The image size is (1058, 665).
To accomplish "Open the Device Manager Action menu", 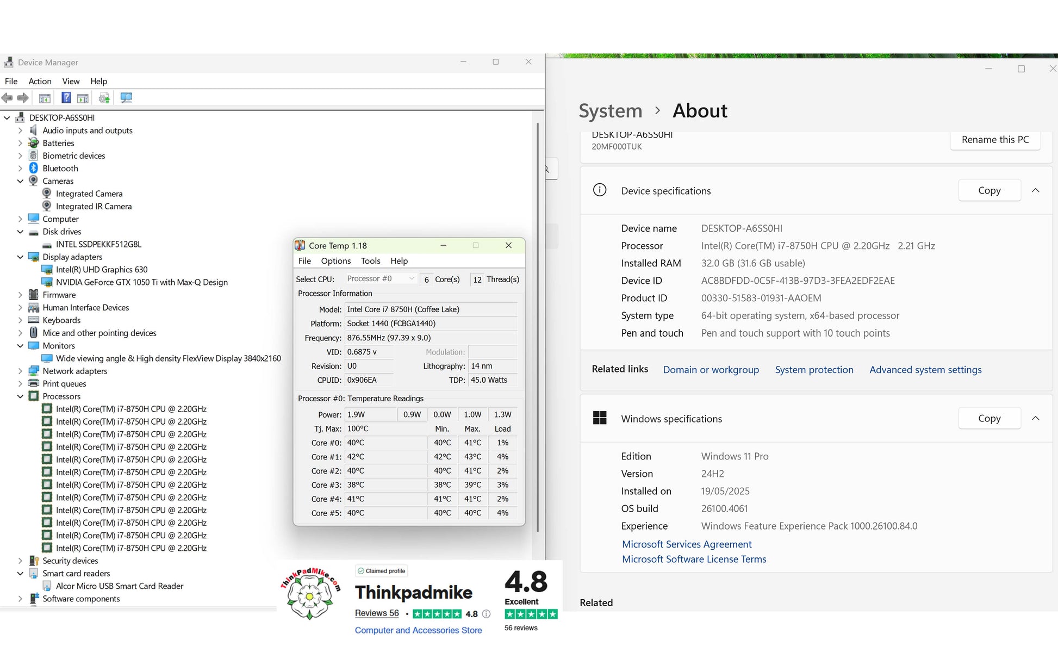I will [x=40, y=81].
